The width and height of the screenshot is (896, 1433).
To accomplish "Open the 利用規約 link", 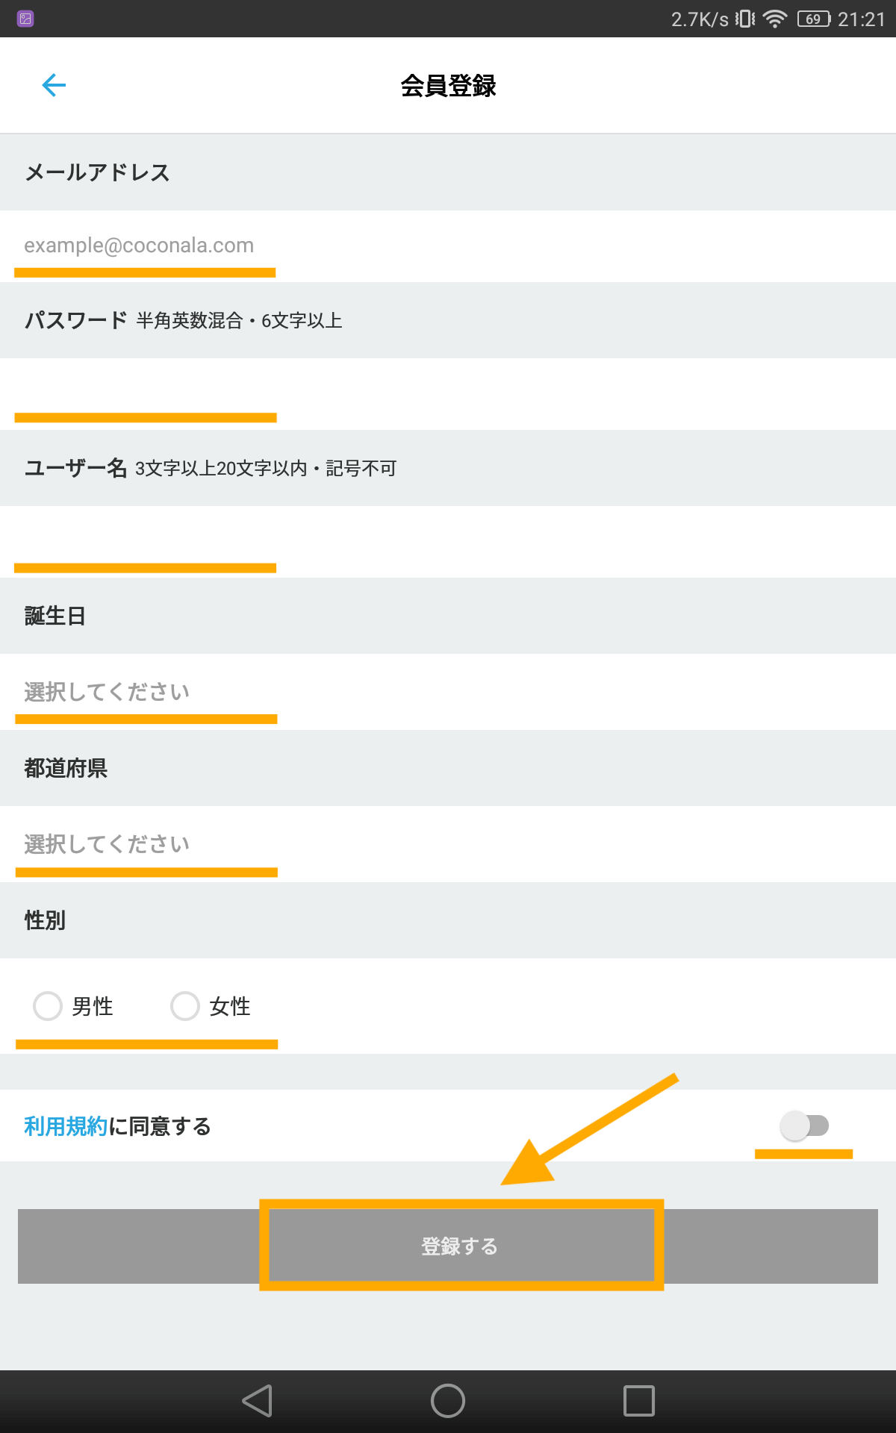I will pos(66,1126).
